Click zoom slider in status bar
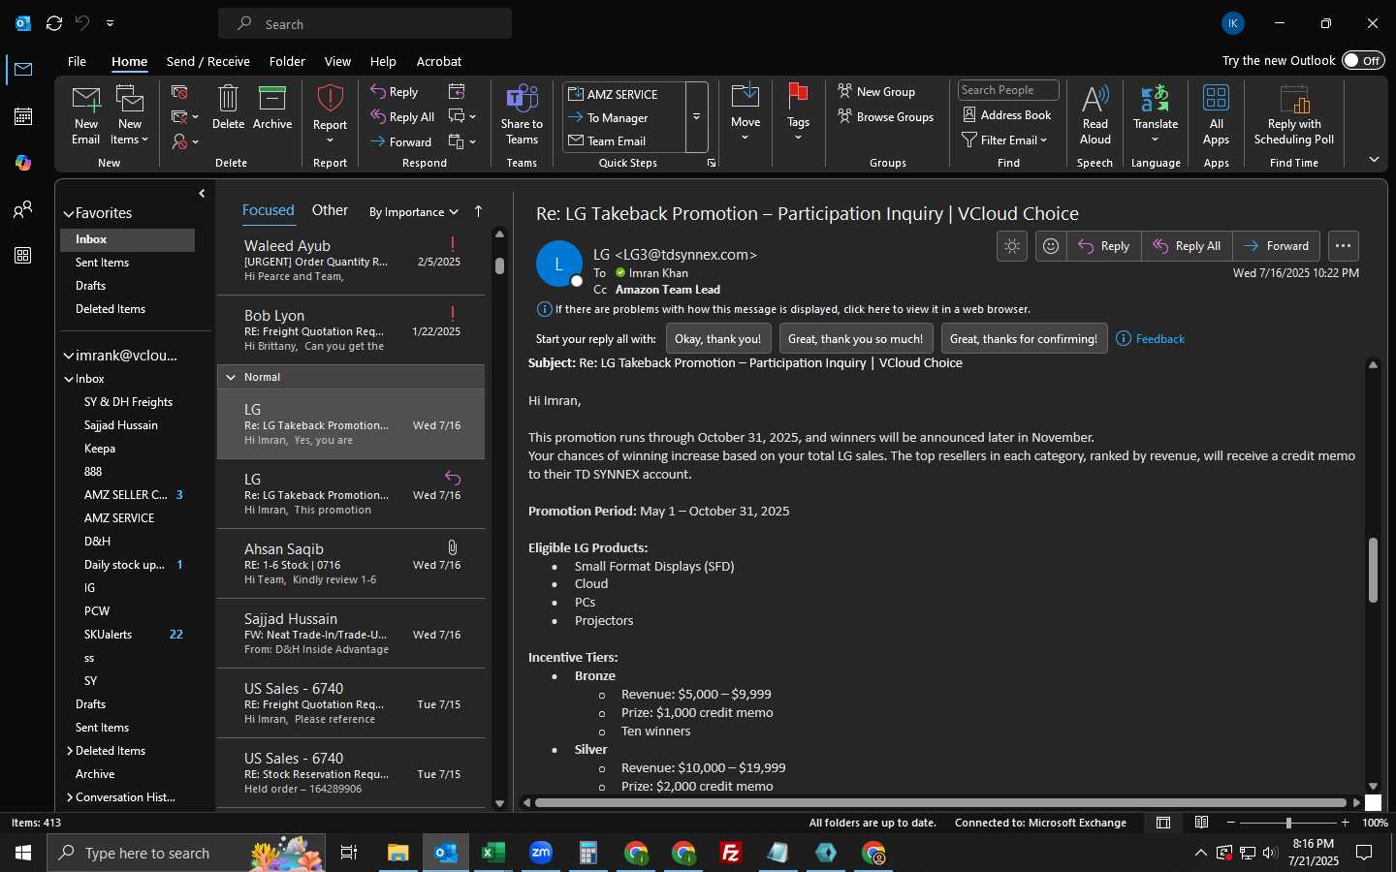1396x872 pixels. tap(1287, 823)
